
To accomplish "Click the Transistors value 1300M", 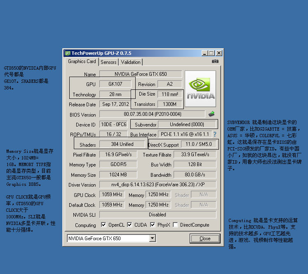I will [x=170, y=104].
